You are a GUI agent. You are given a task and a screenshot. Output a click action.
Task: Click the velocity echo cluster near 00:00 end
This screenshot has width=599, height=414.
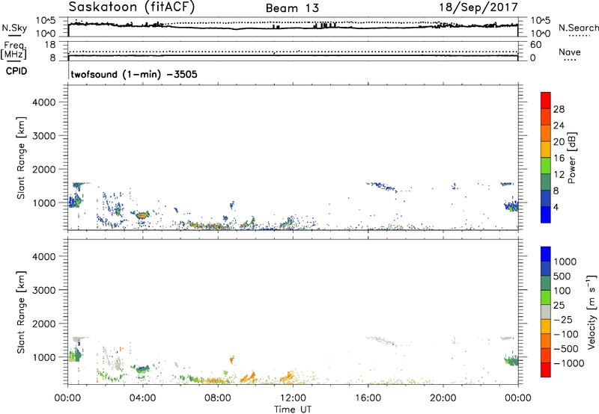tap(511, 361)
